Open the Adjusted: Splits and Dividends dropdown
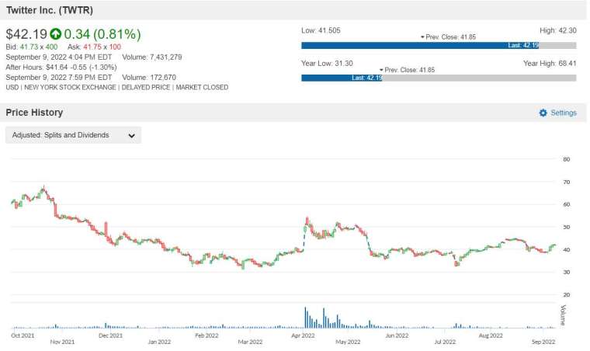 74,135
